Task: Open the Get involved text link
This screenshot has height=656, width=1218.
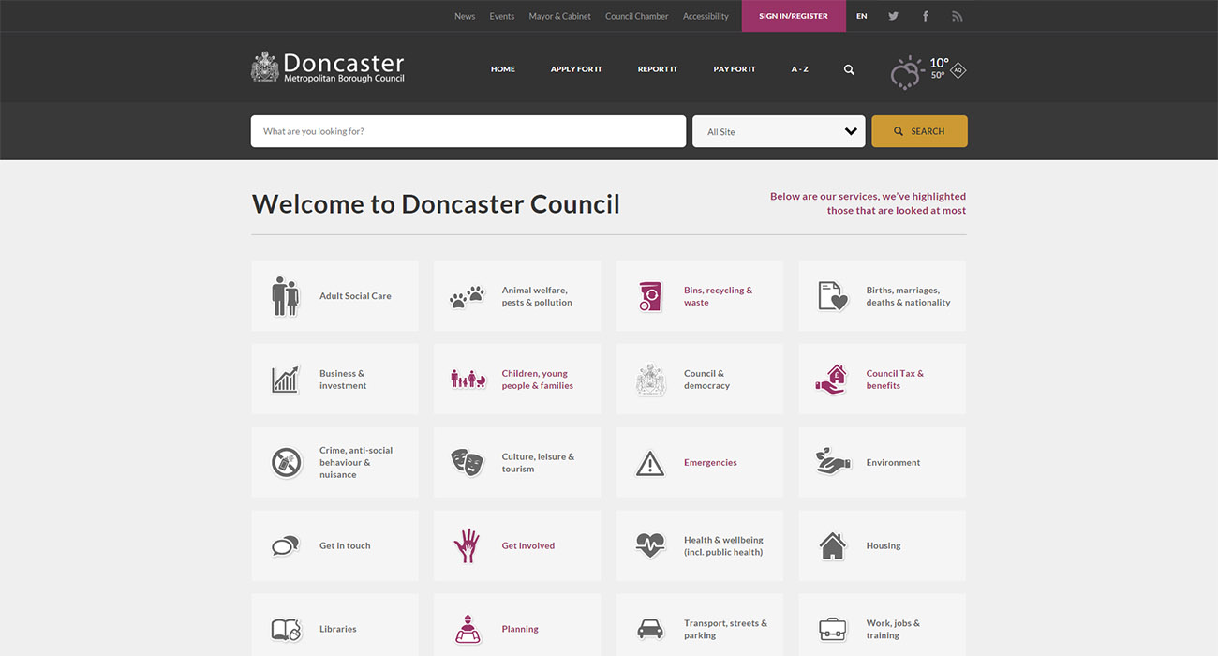Action: tap(528, 546)
